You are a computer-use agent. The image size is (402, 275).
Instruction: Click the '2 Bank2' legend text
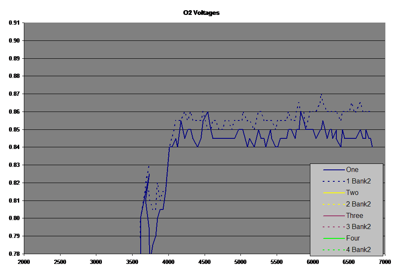(358, 204)
